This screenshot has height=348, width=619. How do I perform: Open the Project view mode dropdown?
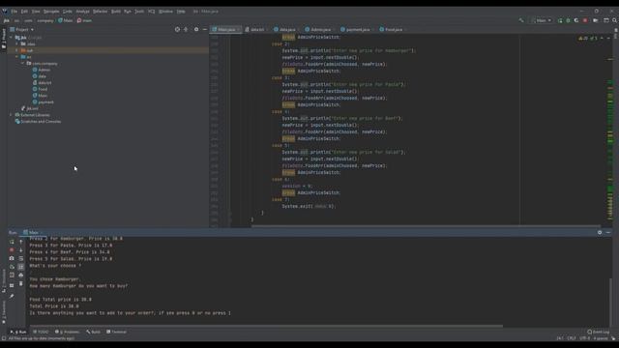coord(22,30)
